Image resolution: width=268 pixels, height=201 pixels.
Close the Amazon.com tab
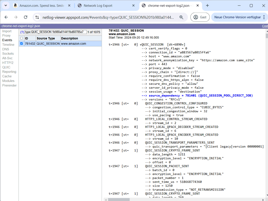(69, 6)
